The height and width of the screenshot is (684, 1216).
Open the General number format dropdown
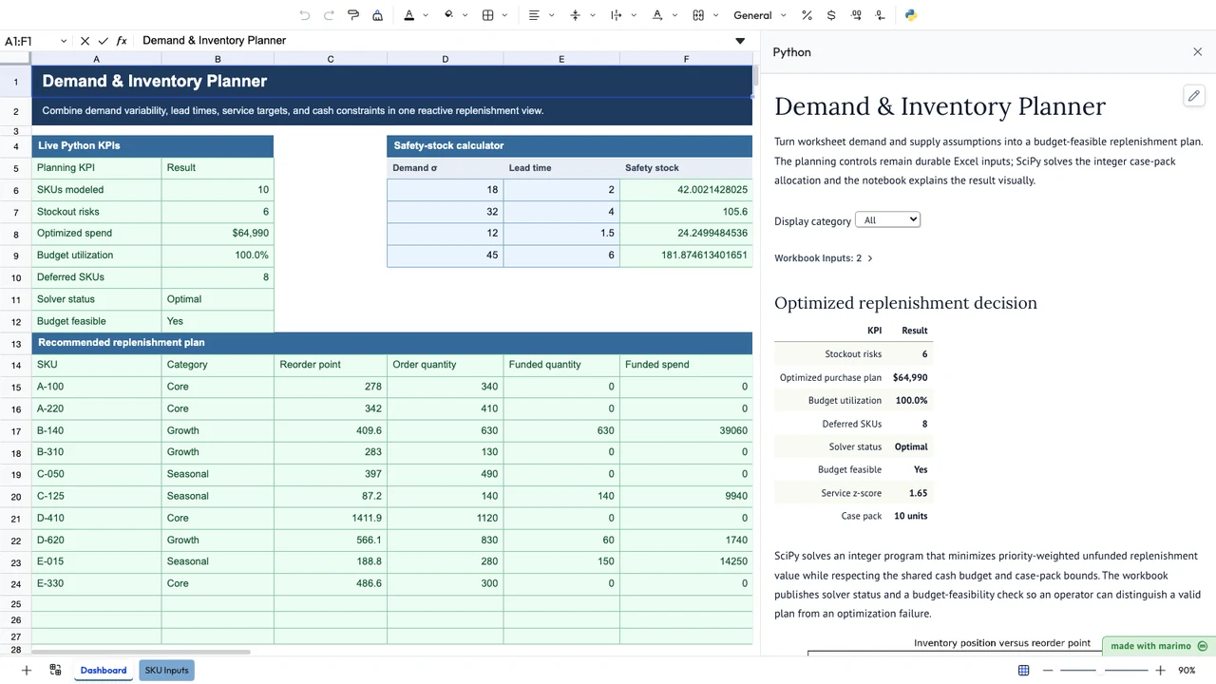coord(760,15)
